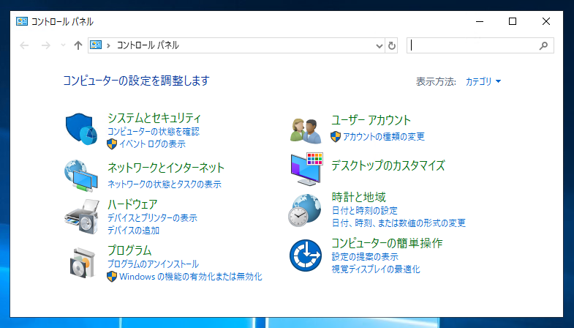Click the title bar Control Panel icon
The height and width of the screenshot is (328, 574).
(22, 21)
